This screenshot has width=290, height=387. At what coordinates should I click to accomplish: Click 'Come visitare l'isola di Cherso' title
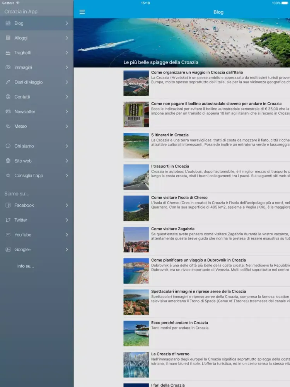(179, 197)
